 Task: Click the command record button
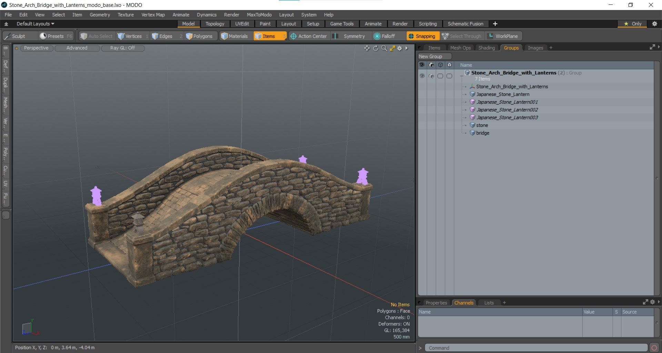(x=654, y=348)
